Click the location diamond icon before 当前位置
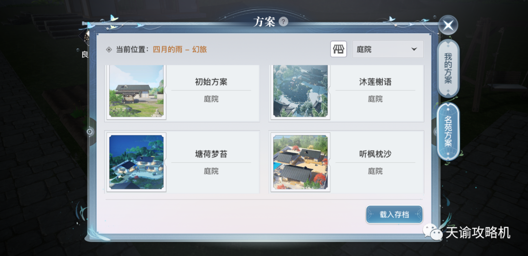 point(109,50)
